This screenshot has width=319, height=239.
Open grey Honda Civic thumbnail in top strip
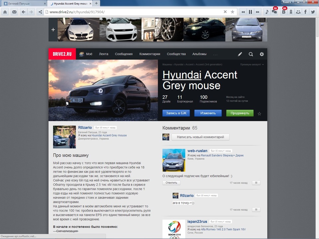tap(246, 30)
